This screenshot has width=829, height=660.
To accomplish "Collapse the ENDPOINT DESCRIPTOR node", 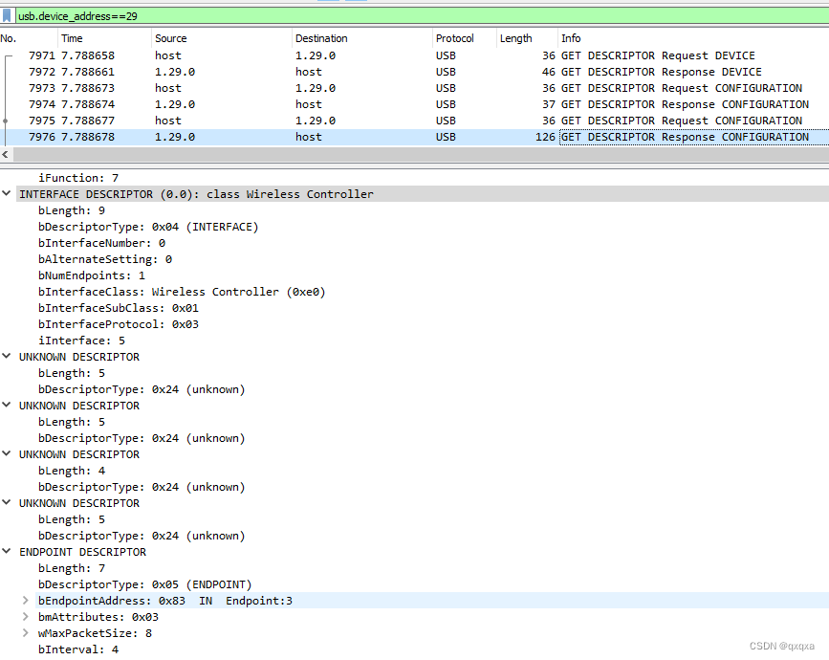I will (7, 551).
